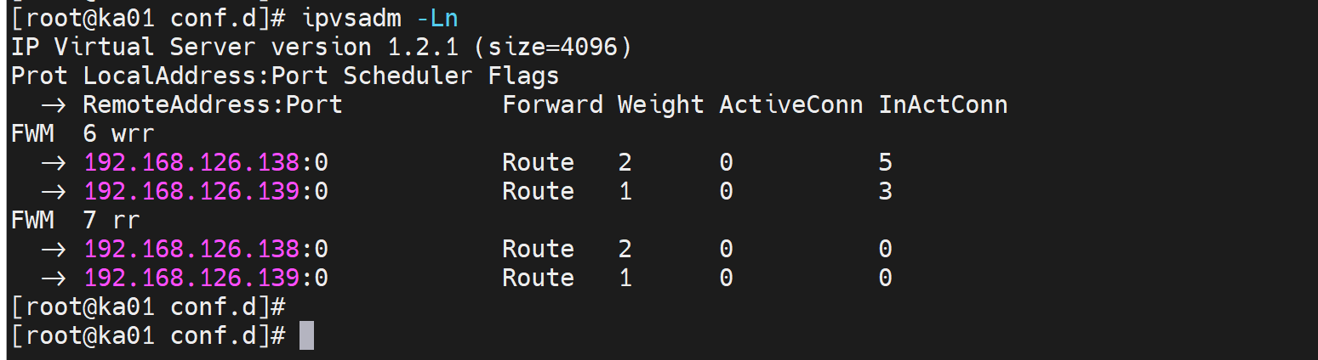1318x360 pixels.
Task: Click the "RemoteAddress:Port" column header
Action: coord(212,104)
